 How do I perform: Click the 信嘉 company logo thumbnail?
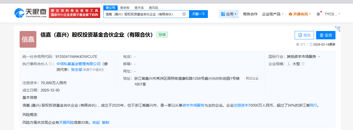[28, 39]
